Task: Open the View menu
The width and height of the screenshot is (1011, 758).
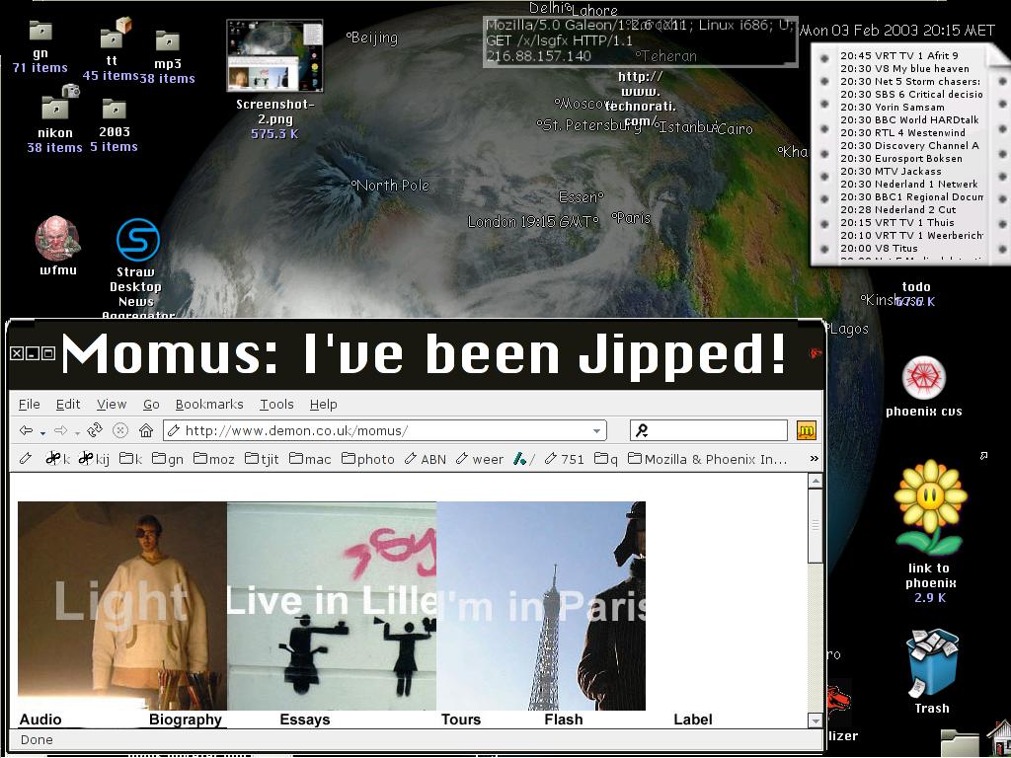Action: pyautogui.click(x=112, y=404)
